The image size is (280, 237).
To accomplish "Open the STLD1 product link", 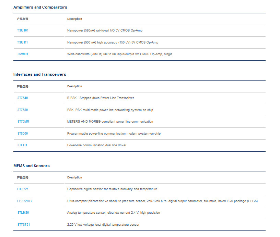I will point(22,145).
